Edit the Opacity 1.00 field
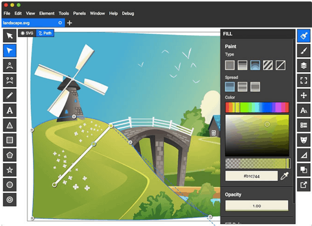The width and height of the screenshot is (312, 226). 257,205
